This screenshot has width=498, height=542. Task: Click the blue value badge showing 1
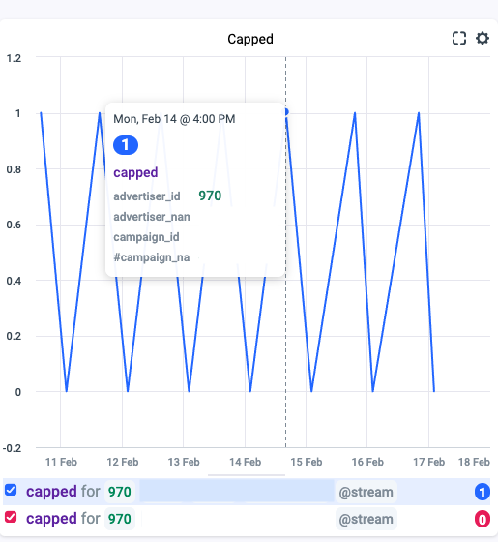tap(483, 492)
